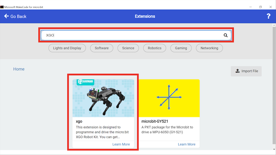
Task: Click the search magnifier icon
Action: click(x=225, y=35)
